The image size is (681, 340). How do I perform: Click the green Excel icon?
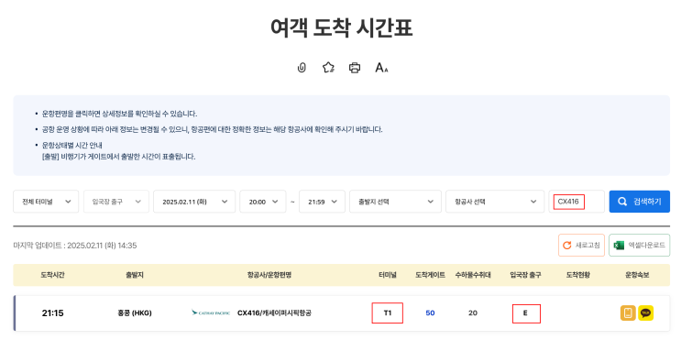[x=619, y=246]
